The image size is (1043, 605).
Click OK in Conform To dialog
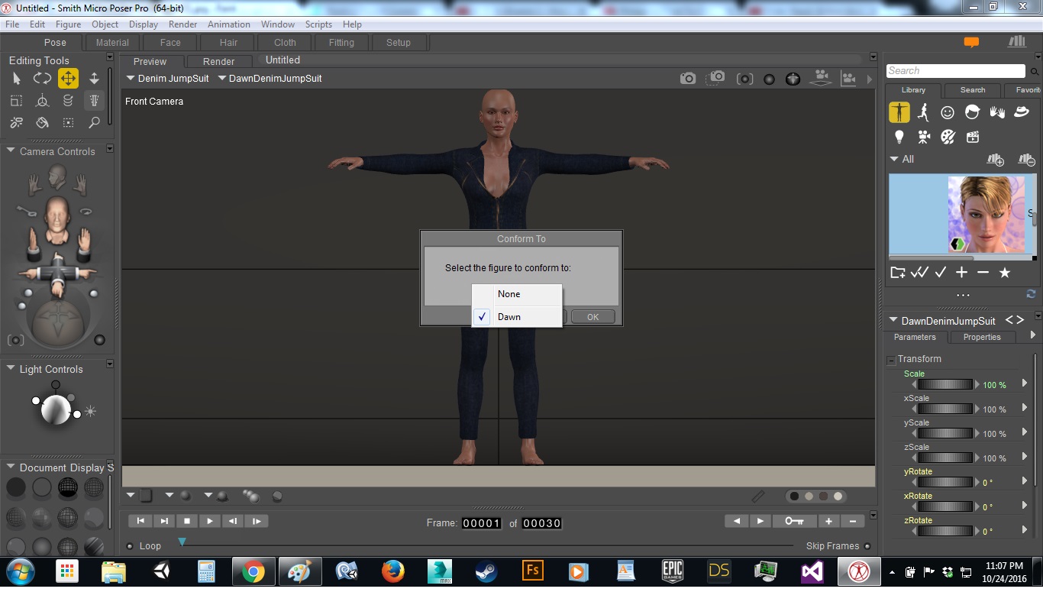(x=593, y=317)
